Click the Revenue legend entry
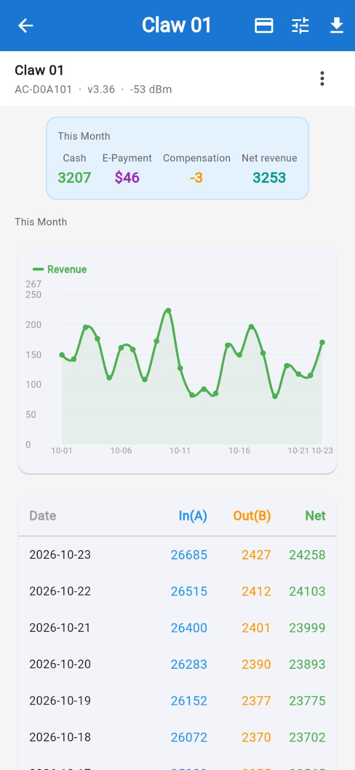 point(60,269)
